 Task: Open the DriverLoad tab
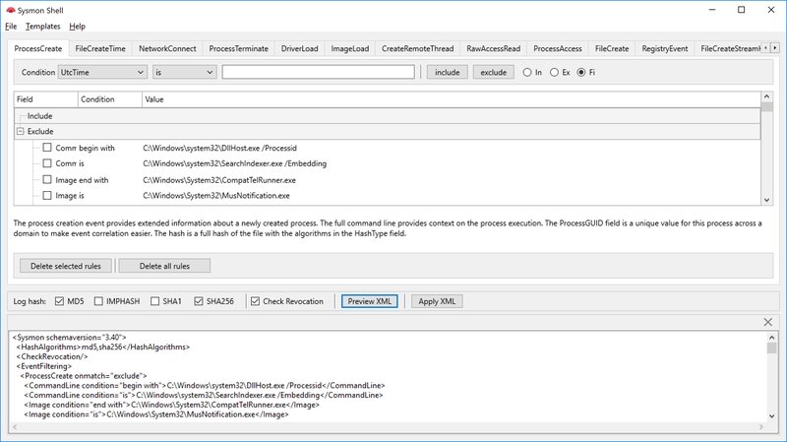pyautogui.click(x=300, y=48)
